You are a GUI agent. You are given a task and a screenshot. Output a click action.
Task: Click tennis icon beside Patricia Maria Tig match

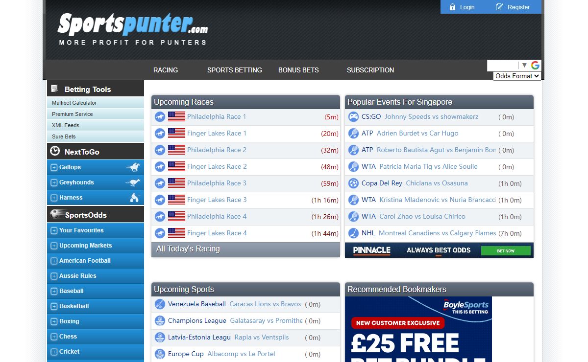tap(353, 167)
